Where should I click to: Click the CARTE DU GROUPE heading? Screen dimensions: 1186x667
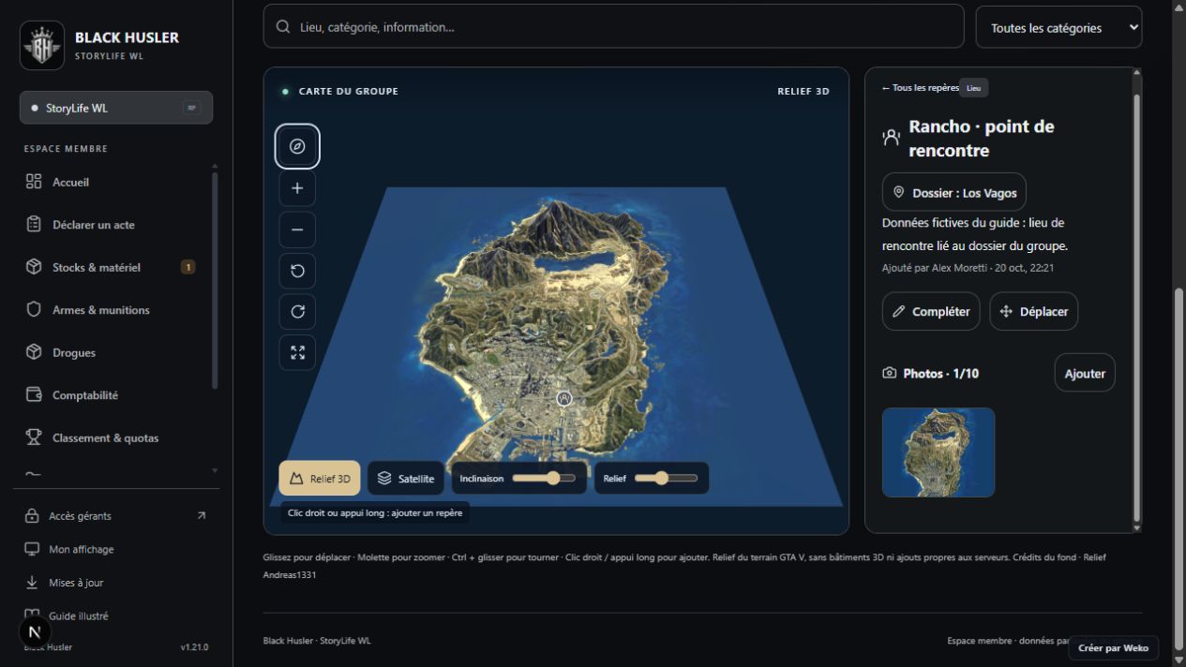pos(349,91)
